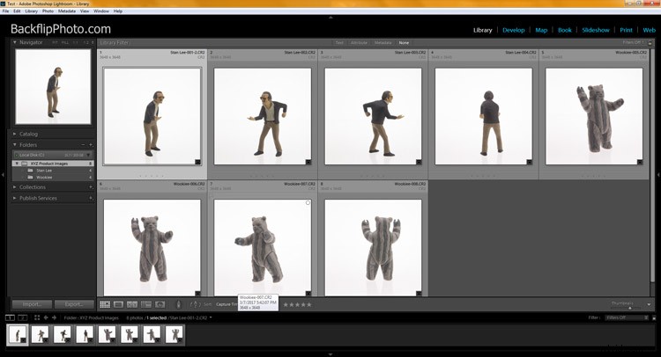Viewport: 661px width, 357px height.
Task: Set Navigator zoom to FIT
Action: (55, 42)
